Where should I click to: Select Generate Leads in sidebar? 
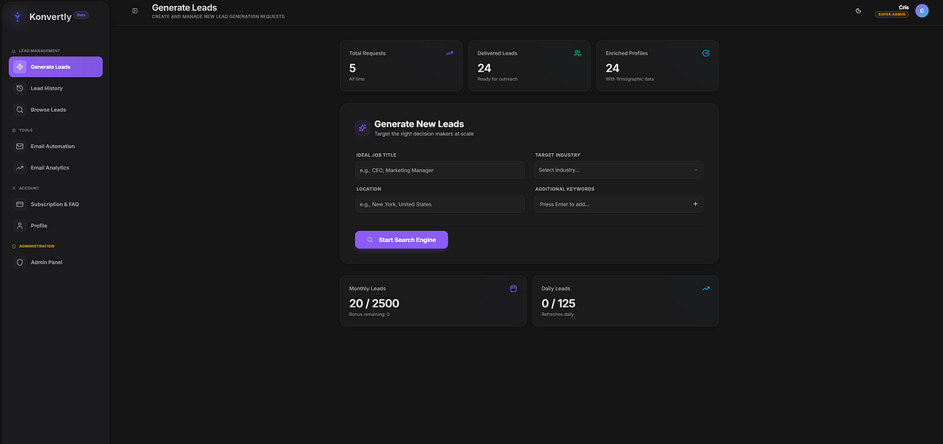click(56, 67)
